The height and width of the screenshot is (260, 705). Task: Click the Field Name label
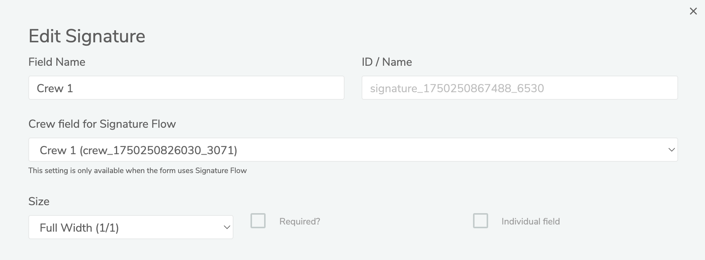pyautogui.click(x=57, y=62)
